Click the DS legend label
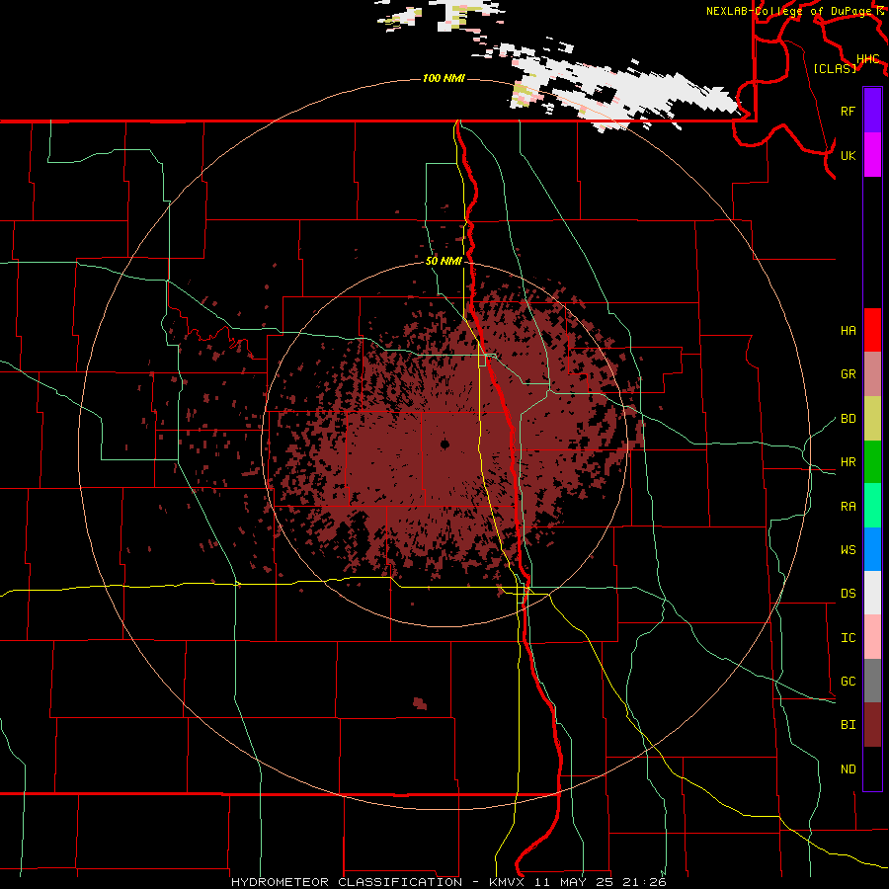The width and height of the screenshot is (889, 889). pos(848,593)
